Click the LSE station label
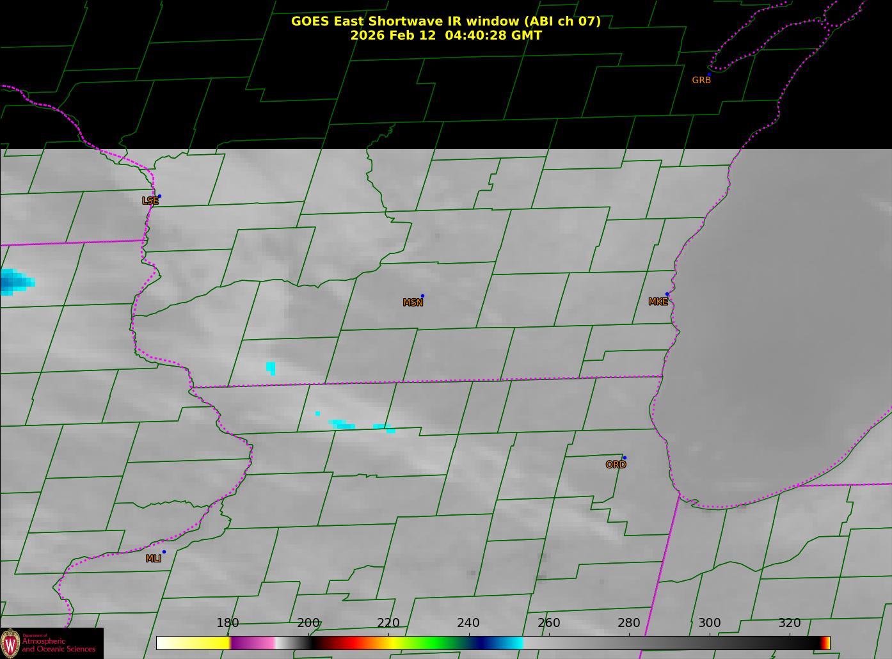Image resolution: width=892 pixels, height=659 pixels. coord(150,200)
